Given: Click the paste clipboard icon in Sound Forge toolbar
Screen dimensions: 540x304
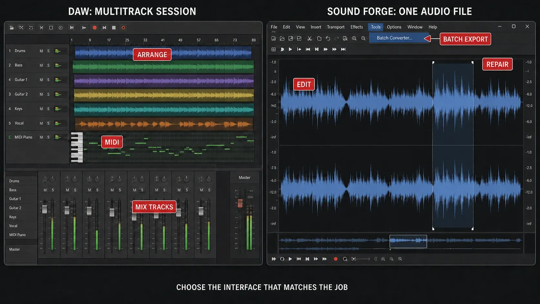Looking at the screenshot, I should pyautogui.click(x=319, y=38).
